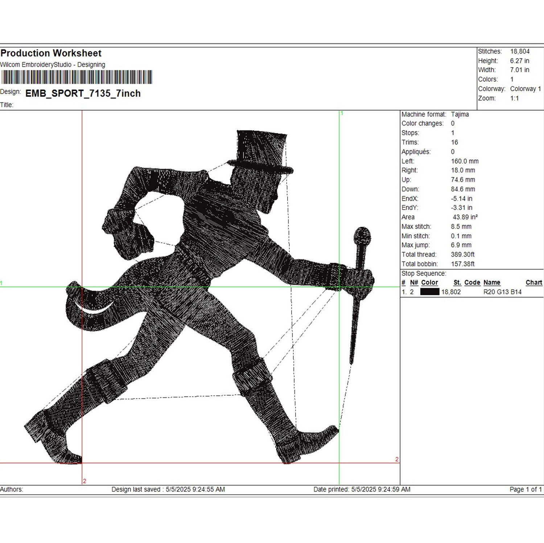544x543 pixels.
Task: Click the 'Color' column header
Action: (x=430, y=283)
